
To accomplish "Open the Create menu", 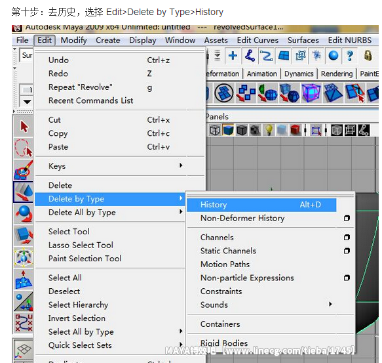I will (107, 40).
